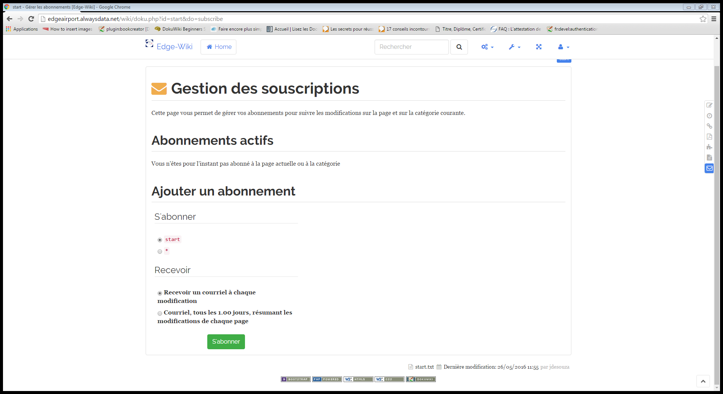Click the Edge-Wiki site title link
Screen dimensions: 723x394
tap(174, 47)
